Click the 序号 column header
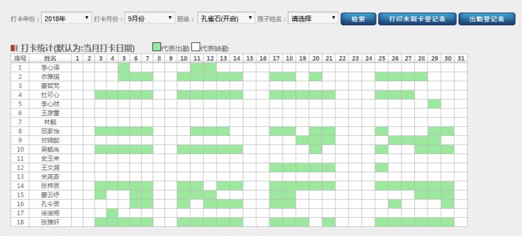This screenshot has width=522, height=236. tap(20, 59)
